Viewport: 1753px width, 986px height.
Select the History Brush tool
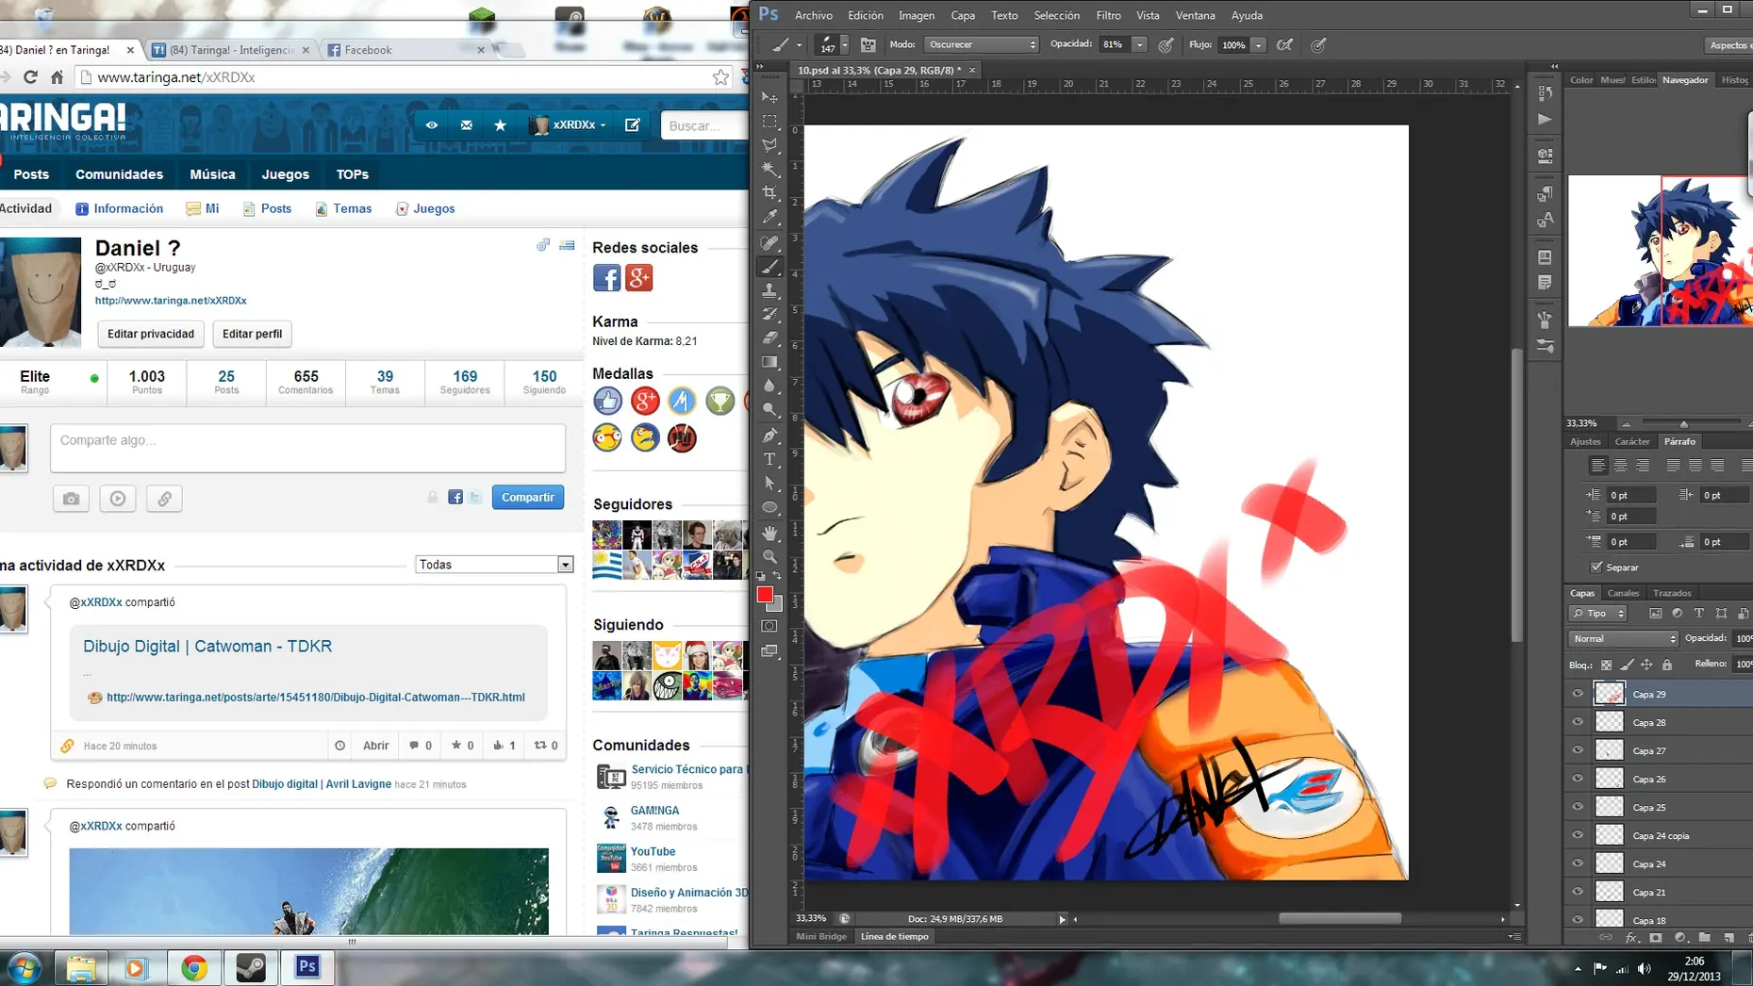tap(770, 314)
